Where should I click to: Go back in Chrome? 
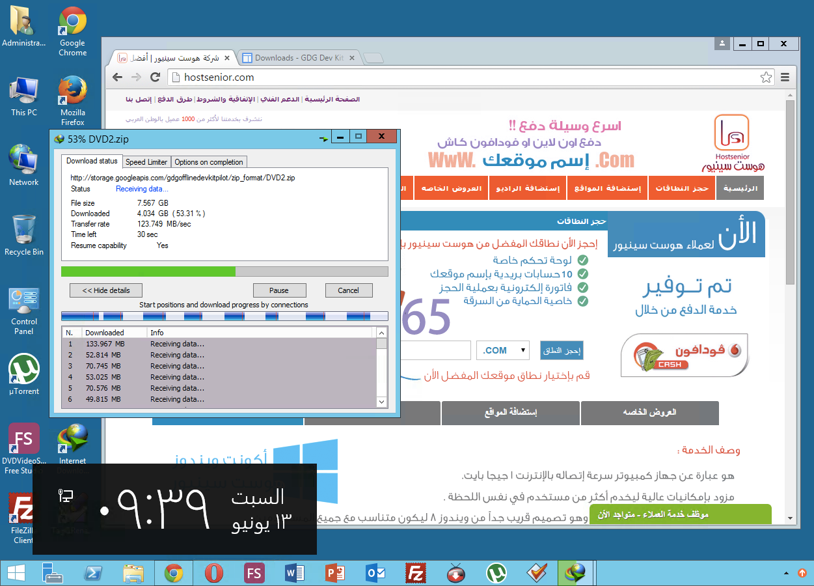tap(117, 77)
